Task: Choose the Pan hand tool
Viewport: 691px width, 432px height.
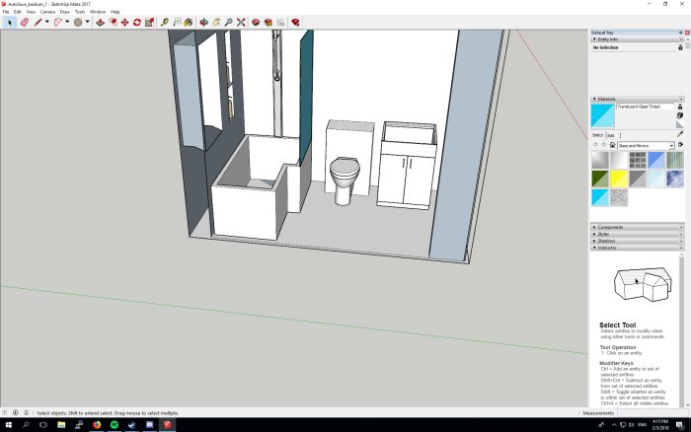Action: click(x=216, y=22)
